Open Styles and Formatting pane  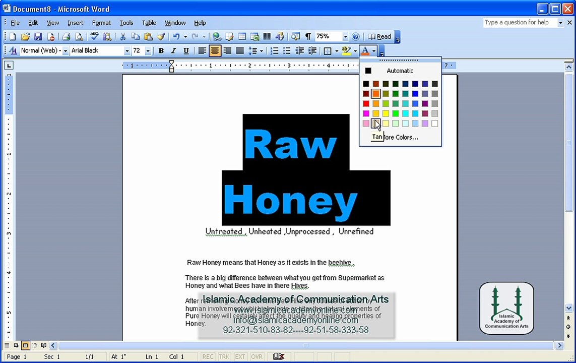coord(13,51)
